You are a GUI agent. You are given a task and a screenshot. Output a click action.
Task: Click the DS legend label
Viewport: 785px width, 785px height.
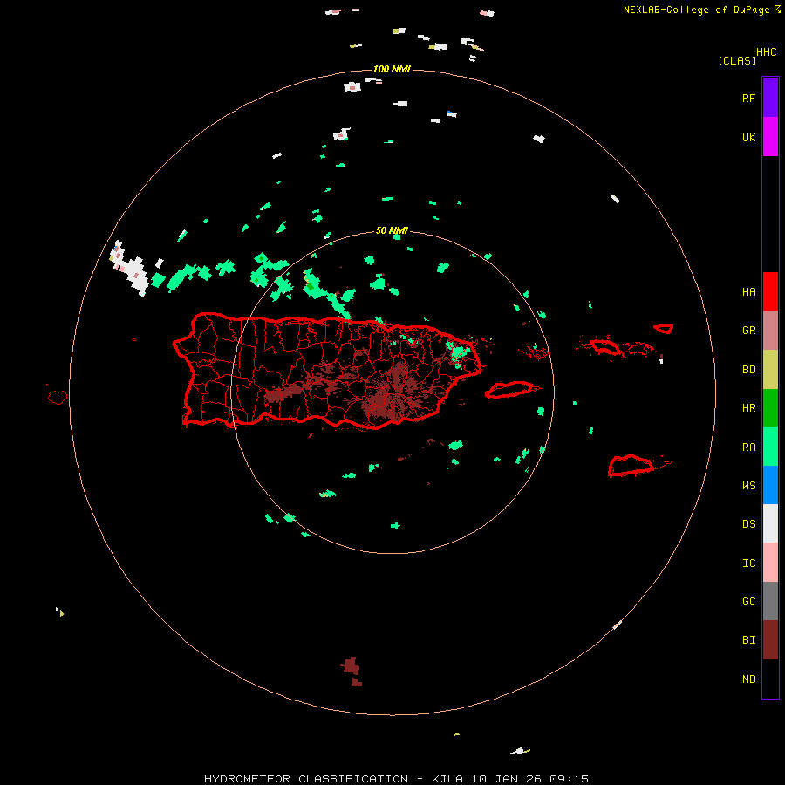(748, 524)
